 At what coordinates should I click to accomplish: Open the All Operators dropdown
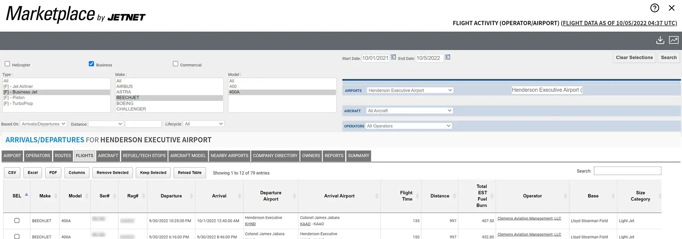(409, 126)
